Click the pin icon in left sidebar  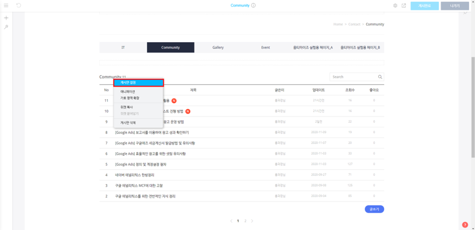tap(6, 27)
